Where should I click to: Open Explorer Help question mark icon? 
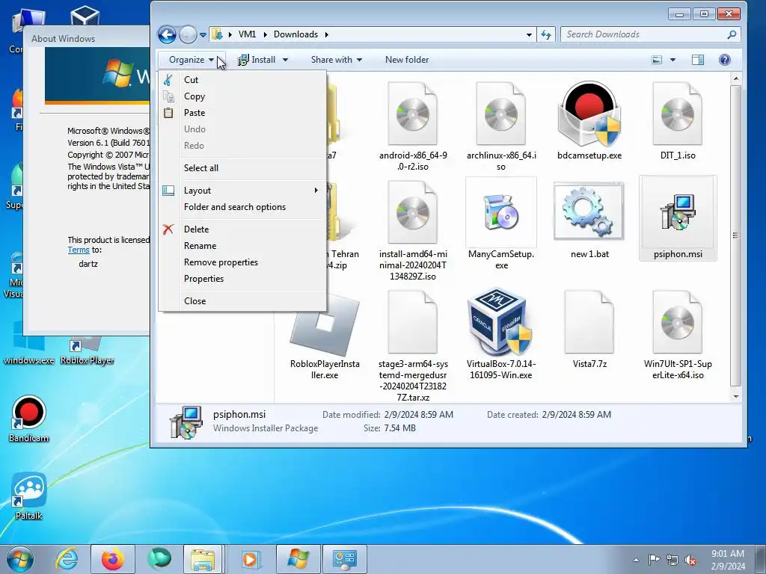click(725, 60)
